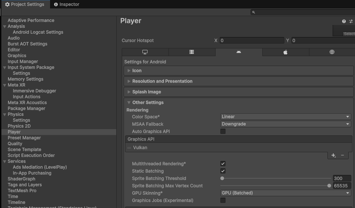Open the MSAA Fallback dropdown
The width and height of the screenshot is (355, 208).
pos(285,124)
